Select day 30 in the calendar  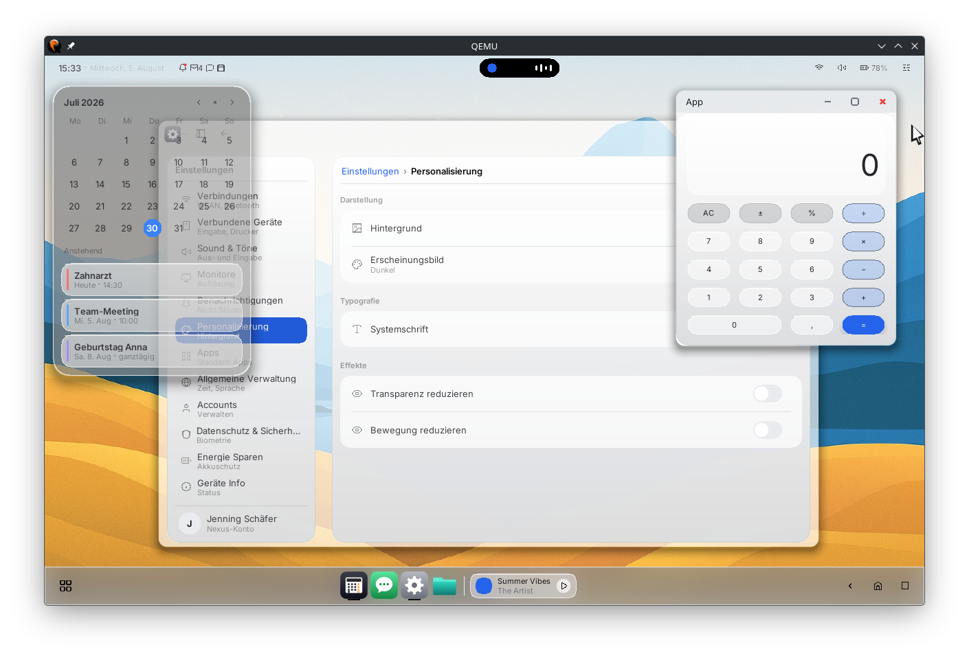tap(152, 228)
